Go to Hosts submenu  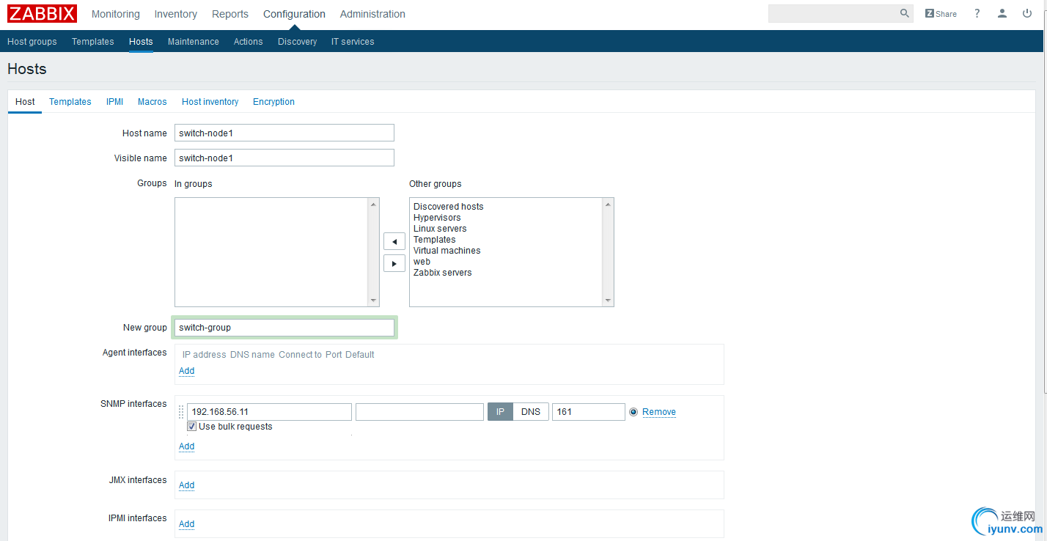point(141,42)
